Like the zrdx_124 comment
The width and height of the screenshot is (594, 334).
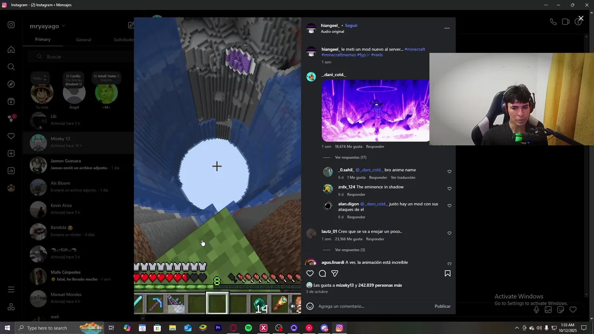coord(449,189)
